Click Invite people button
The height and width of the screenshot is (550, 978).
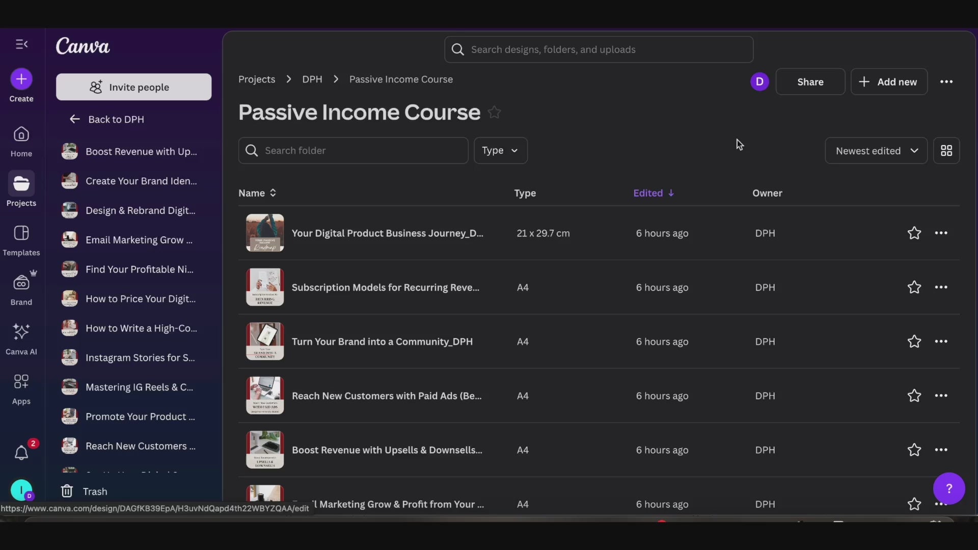133,87
